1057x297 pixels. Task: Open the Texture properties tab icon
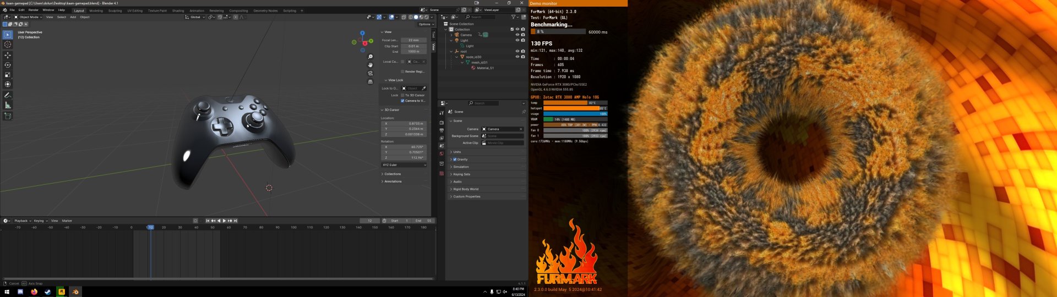(442, 173)
